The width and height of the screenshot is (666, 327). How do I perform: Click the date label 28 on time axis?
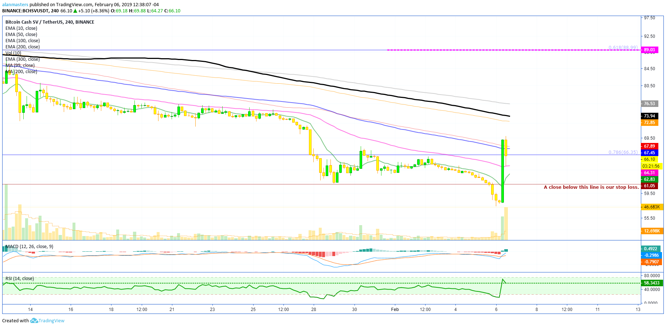tap(314, 310)
